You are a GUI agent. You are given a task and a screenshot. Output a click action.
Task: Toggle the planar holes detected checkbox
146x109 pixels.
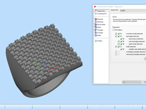pyautogui.click(x=119, y=44)
